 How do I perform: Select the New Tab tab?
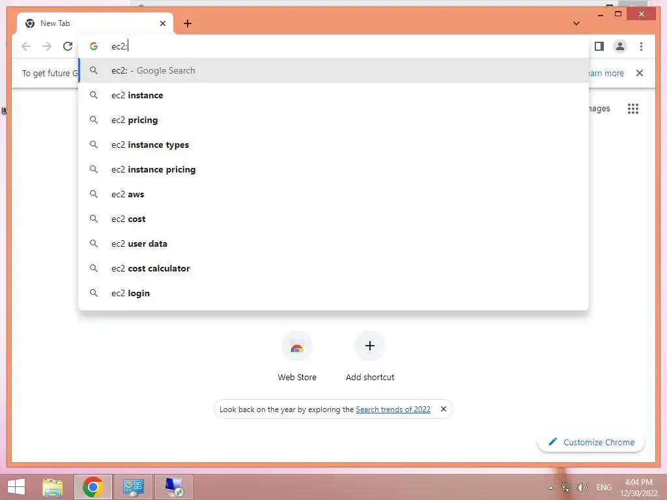click(x=95, y=23)
